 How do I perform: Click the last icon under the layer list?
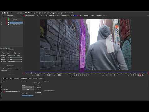pos(9,48)
